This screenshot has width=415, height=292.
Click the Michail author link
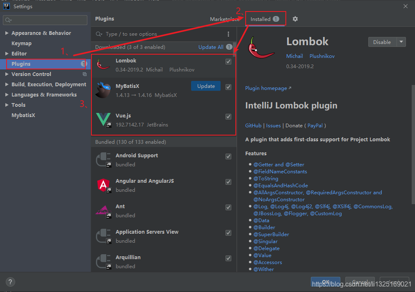click(x=294, y=56)
